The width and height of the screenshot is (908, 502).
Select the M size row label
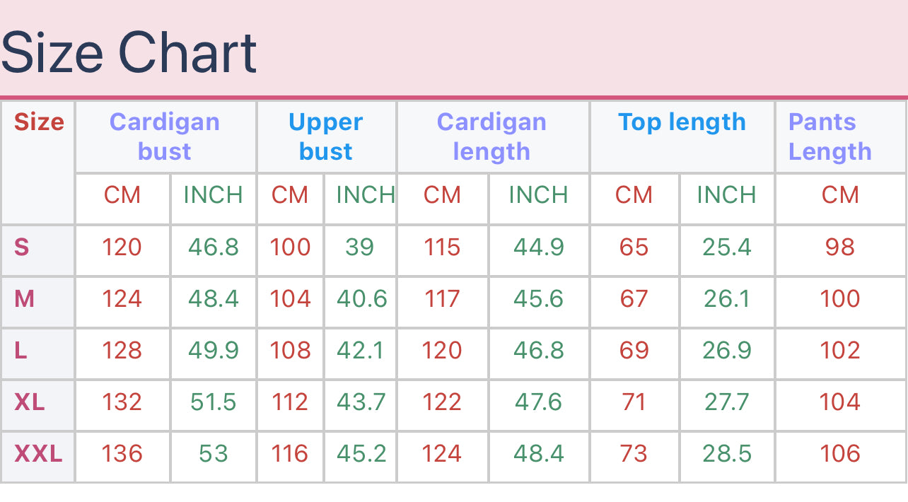point(24,299)
